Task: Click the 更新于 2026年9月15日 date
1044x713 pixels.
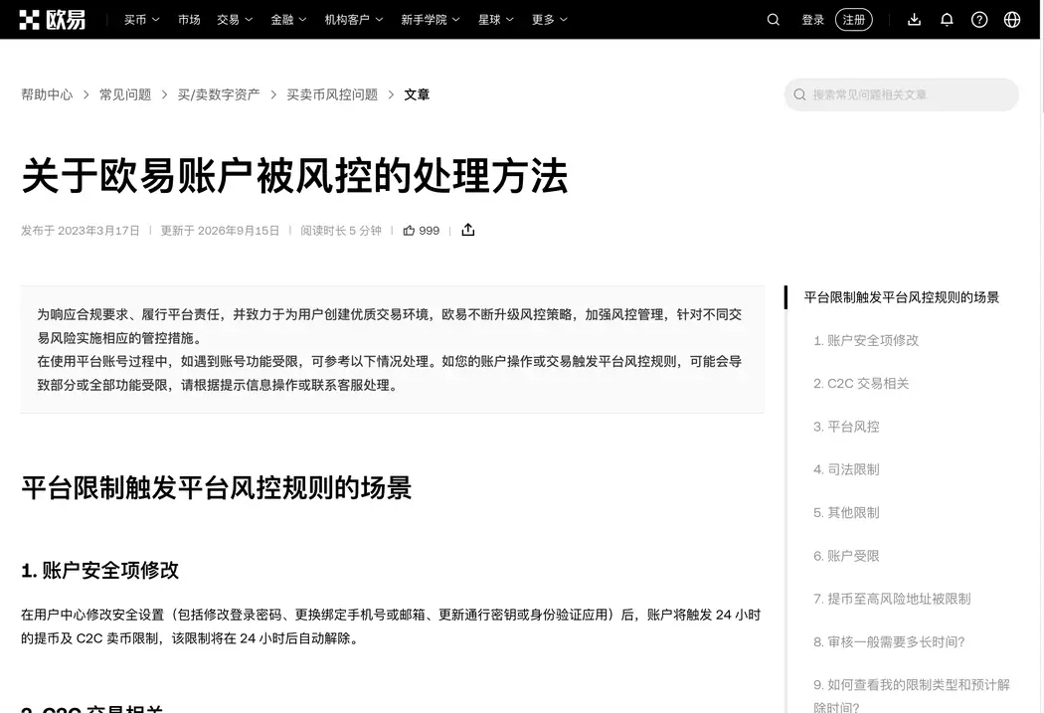Action: pos(220,231)
